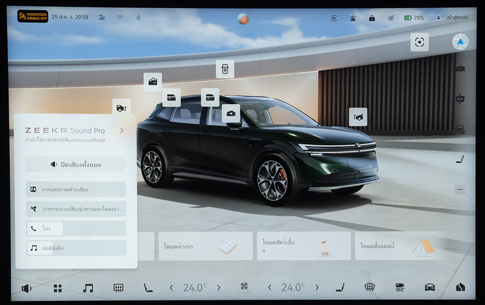Expand ZEEKR Sound Pro settings chevron
Image resolution: width=485 pixels, height=305 pixels.
pos(122,131)
